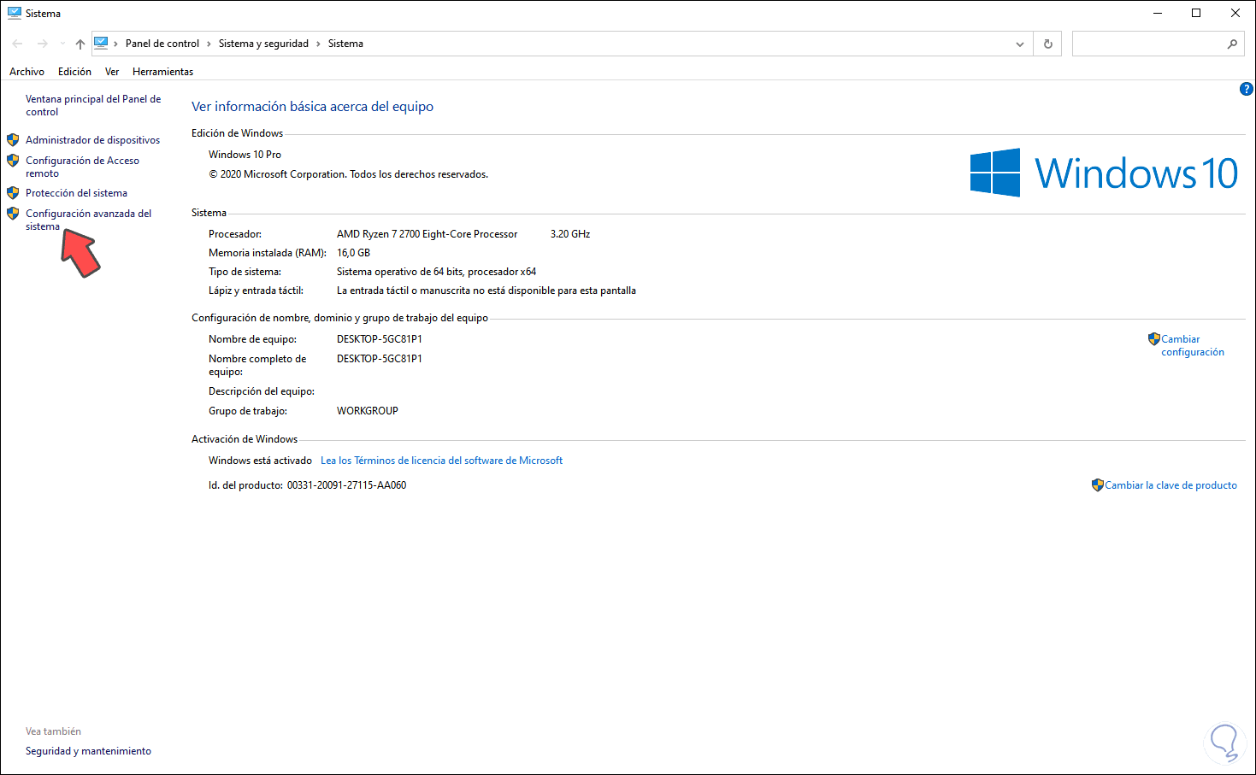Click the Sistema window title icon
The height and width of the screenshot is (775, 1256).
[x=15, y=13]
